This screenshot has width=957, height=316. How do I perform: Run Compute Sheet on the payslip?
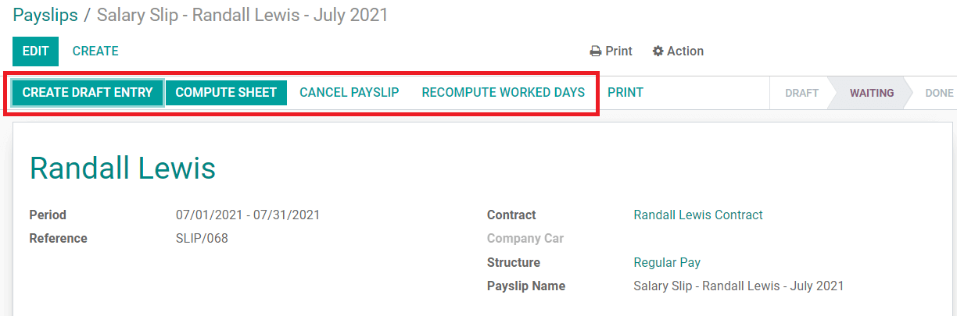tap(226, 93)
